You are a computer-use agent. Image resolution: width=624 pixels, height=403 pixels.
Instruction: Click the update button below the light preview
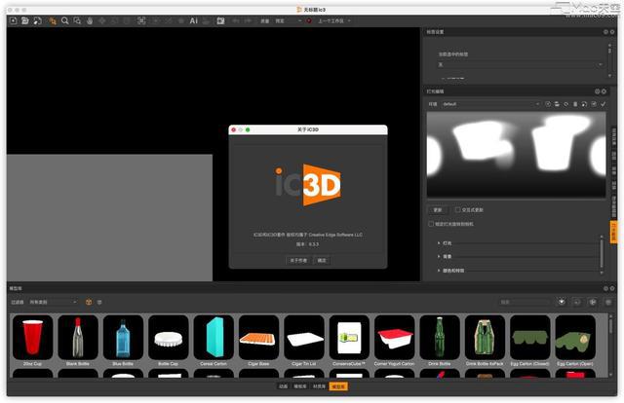coord(438,210)
